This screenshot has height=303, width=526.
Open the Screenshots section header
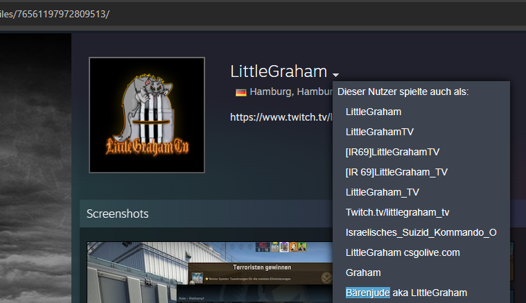coord(117,214)
